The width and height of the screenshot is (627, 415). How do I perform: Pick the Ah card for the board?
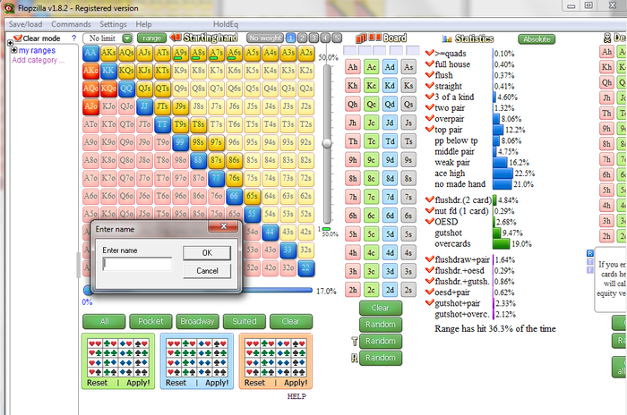353,67
